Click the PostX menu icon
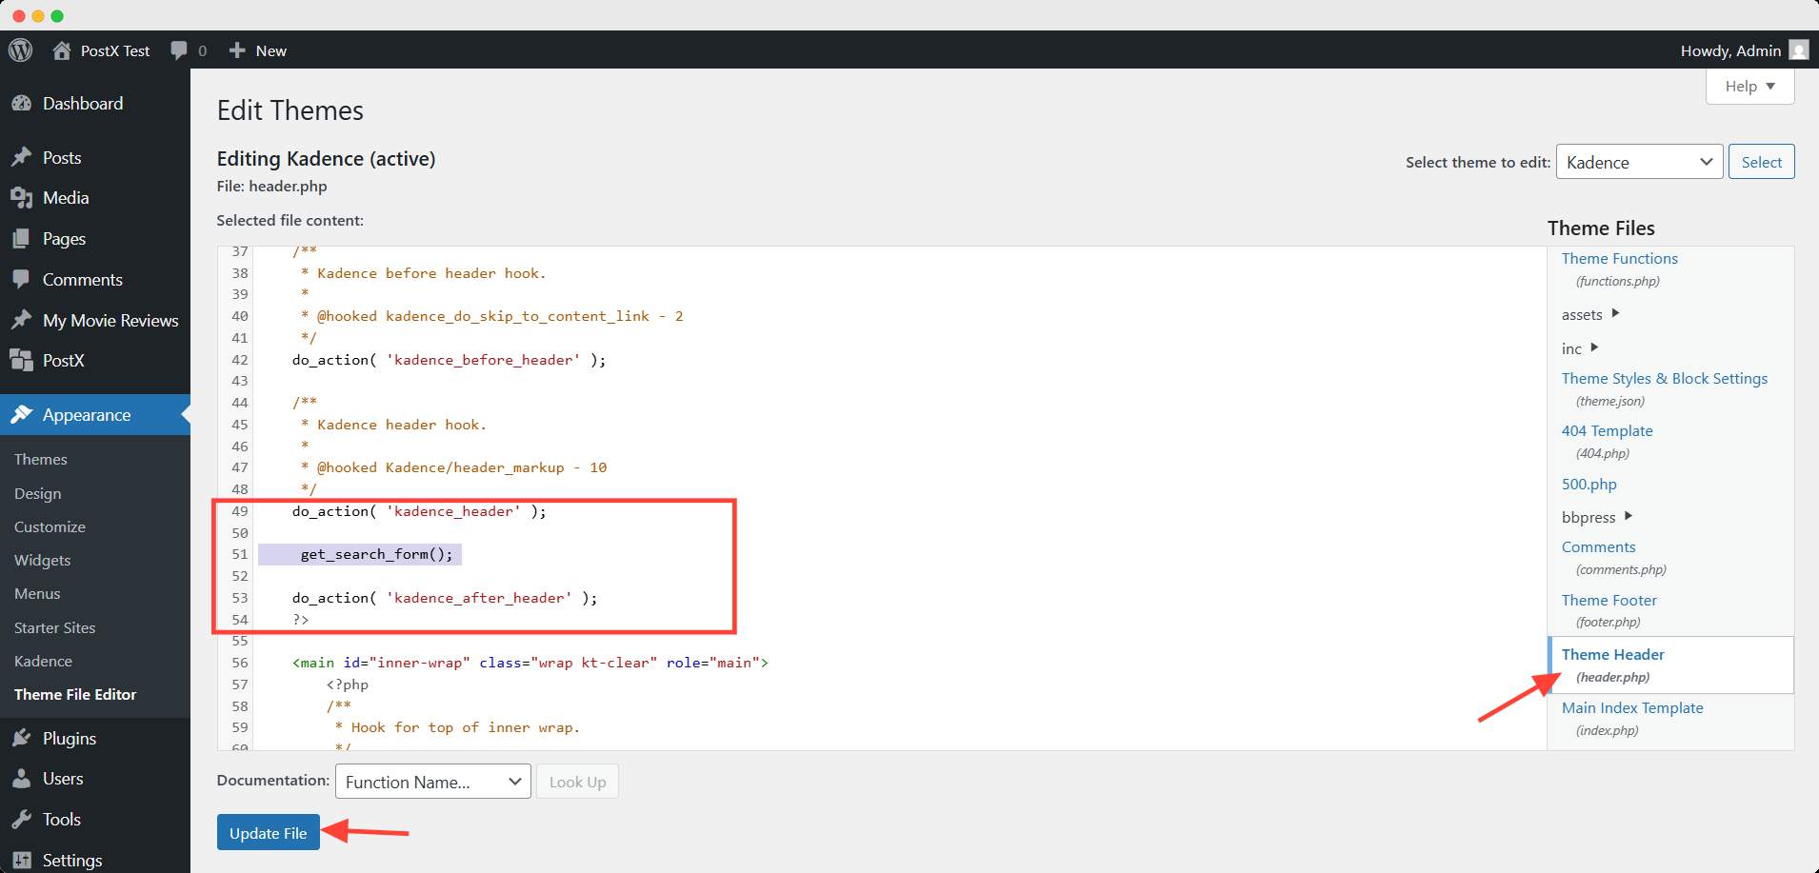Image resolution: width=1819 pixels, height=873 pixels. tap(21, 361)
